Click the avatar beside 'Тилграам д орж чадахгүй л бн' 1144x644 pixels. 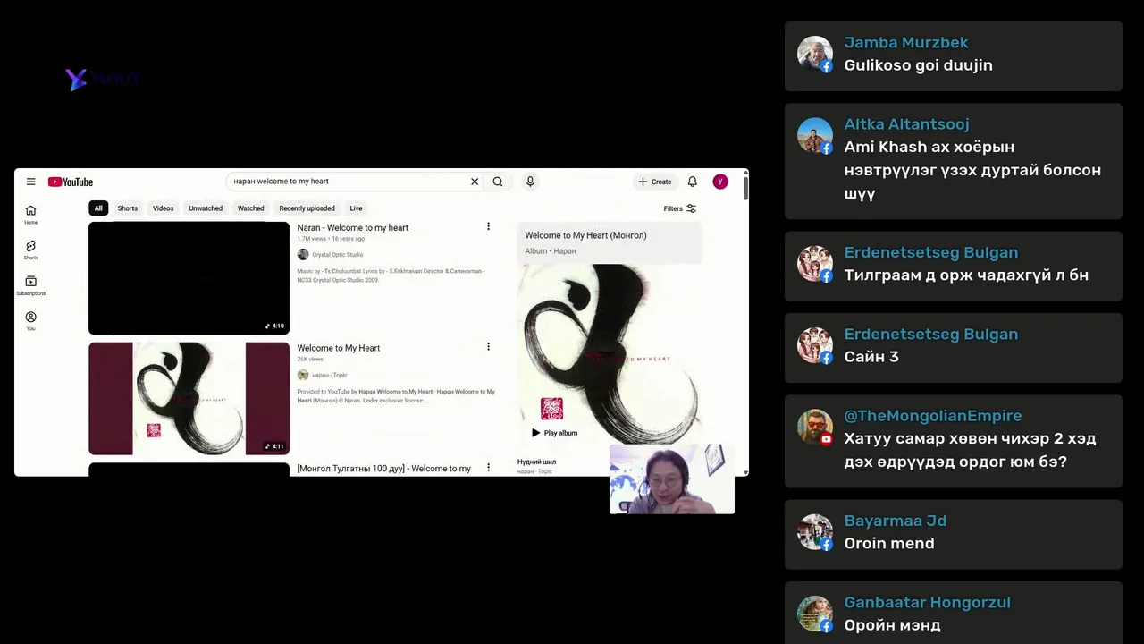coord(815,264)
